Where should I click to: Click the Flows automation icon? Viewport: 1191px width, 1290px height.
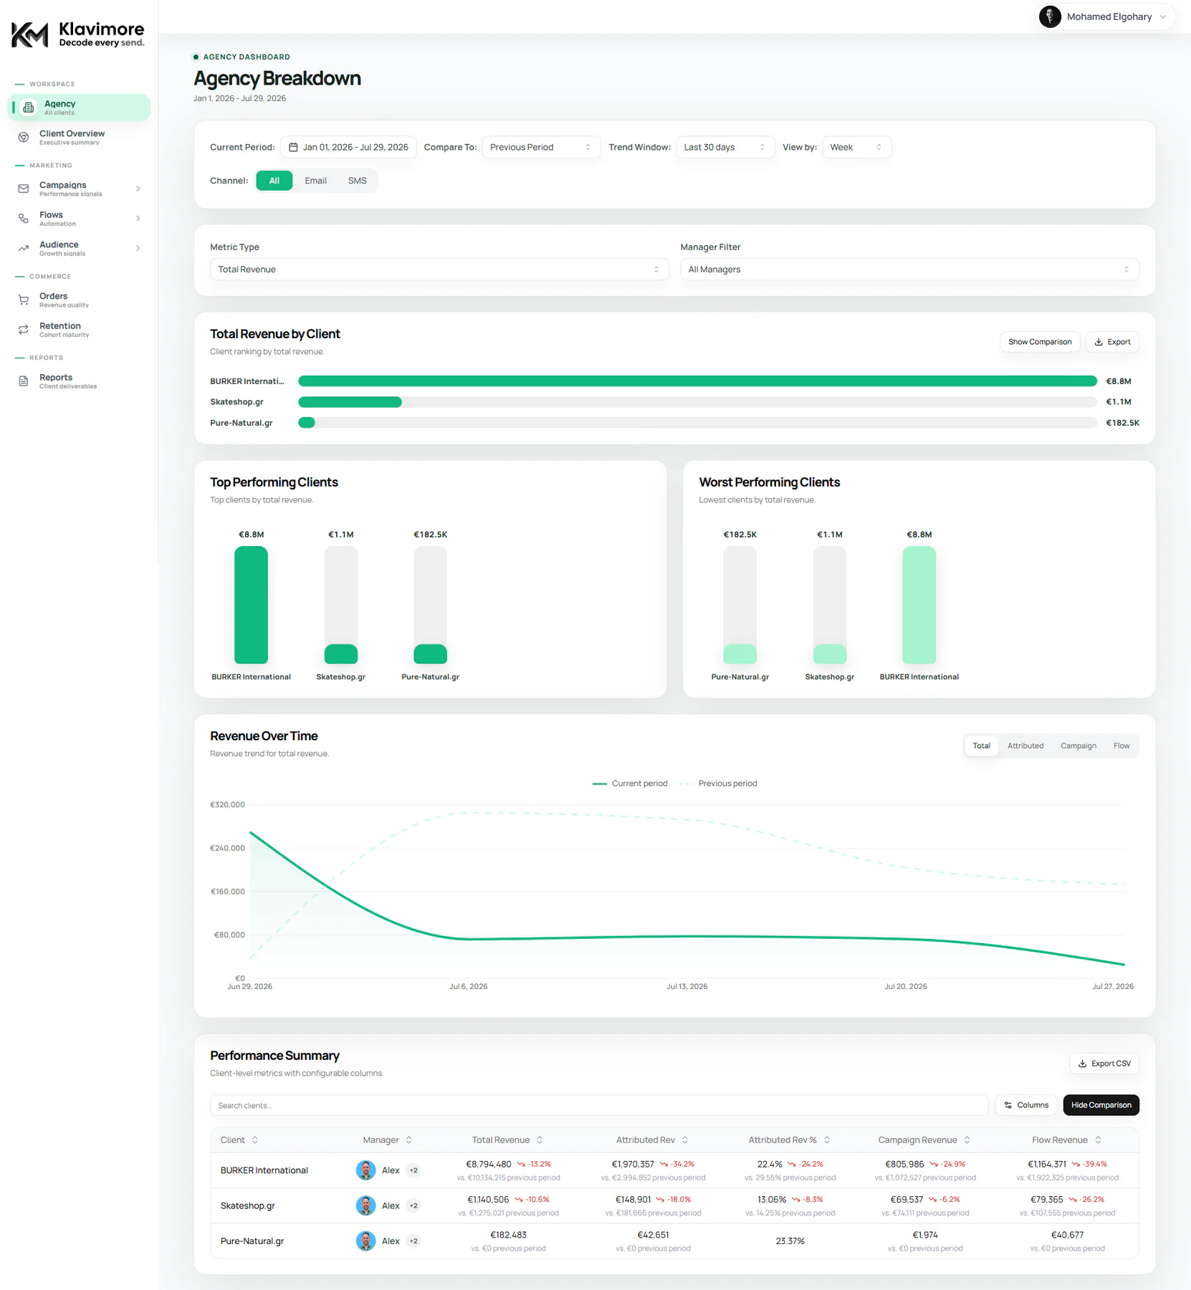pyautogui.click(x=24, y=219)
